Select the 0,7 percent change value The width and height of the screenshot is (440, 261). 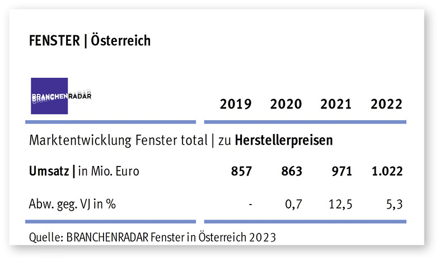pos(294,204)
